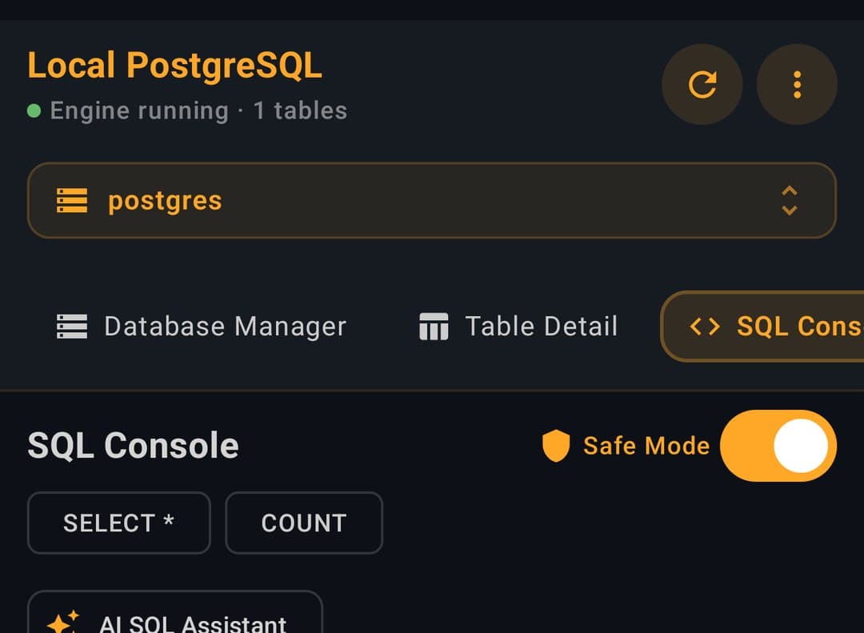The width and height of the screenshot is (864, 633).
Task: Select the SQL Console tab
Action: pos(762,327)
